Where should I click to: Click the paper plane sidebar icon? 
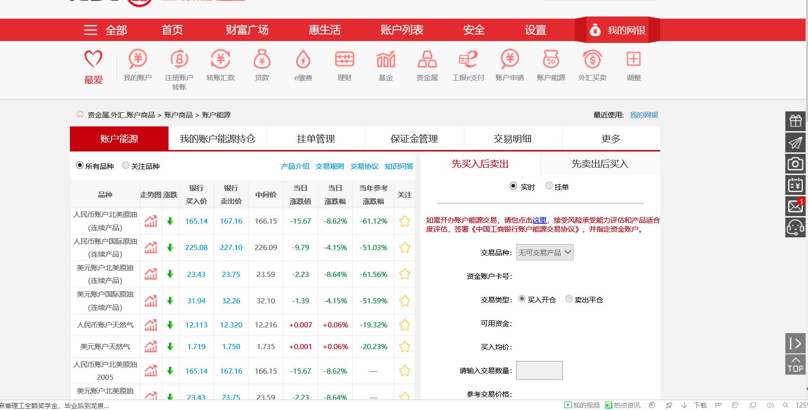[795, 142]
